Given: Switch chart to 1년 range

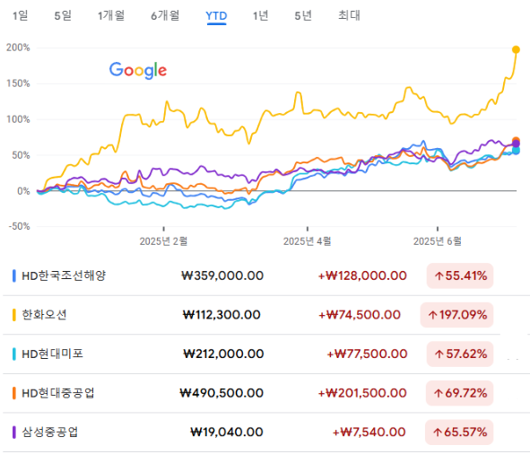Looking at the screenshot, I should pos(261,15).
